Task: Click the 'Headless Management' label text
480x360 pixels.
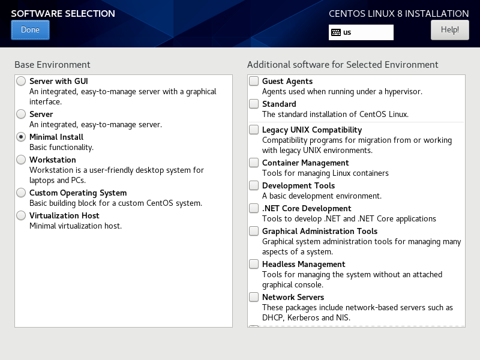Action: coord(304,264)
